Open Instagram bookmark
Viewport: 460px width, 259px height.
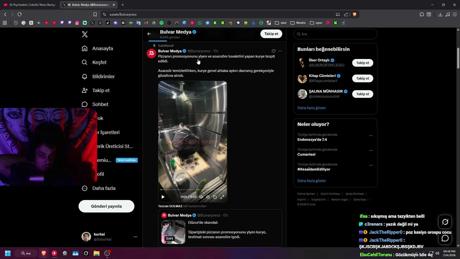pos(77,23)
